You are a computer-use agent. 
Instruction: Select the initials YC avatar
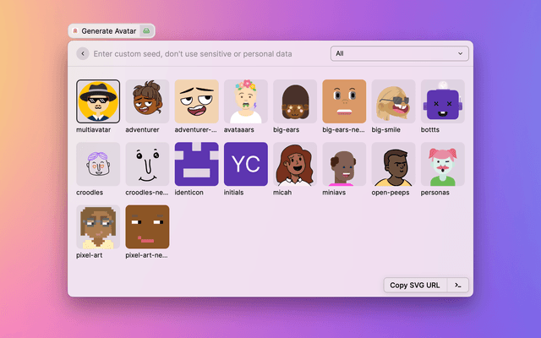point(245,164)
